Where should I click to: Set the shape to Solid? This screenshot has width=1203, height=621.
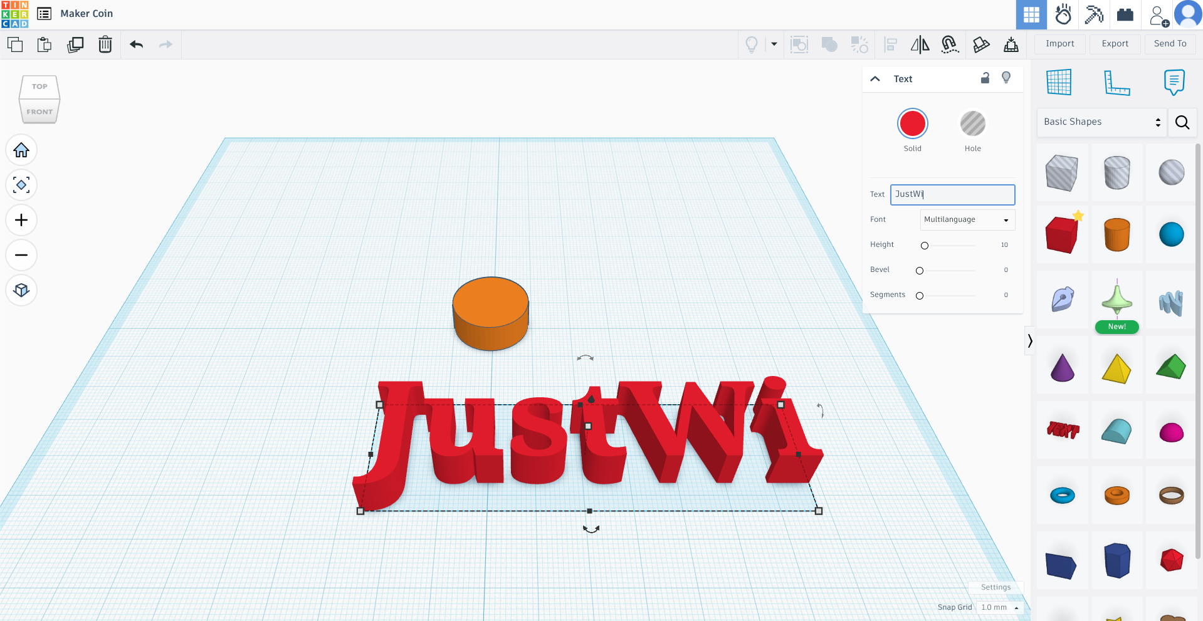pyautogui.click(x=913, y=124)
